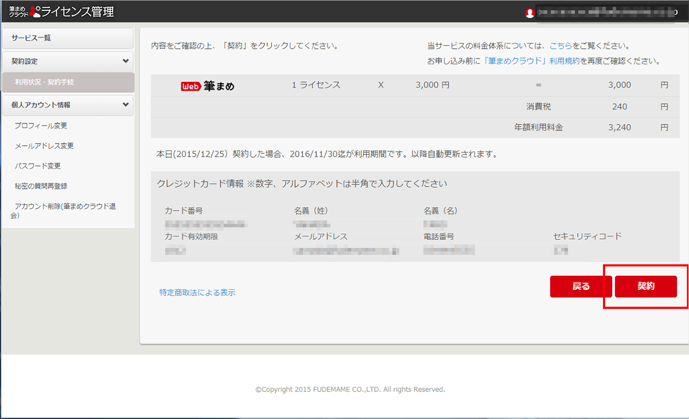Open 秘密の質問再登録 in the sidebar

point(41,186)
